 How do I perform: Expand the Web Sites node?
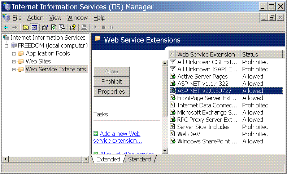point(14,62)
